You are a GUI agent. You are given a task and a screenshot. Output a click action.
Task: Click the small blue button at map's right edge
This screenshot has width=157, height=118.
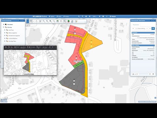(155, 98)
